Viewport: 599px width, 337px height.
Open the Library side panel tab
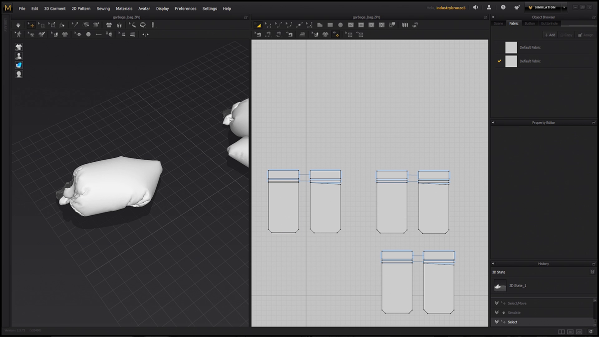tap(5, 26)
